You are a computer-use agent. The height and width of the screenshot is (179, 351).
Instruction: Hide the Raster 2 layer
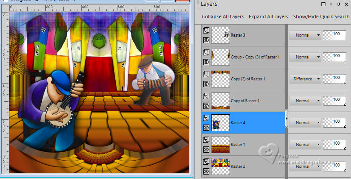pos(206,171)
